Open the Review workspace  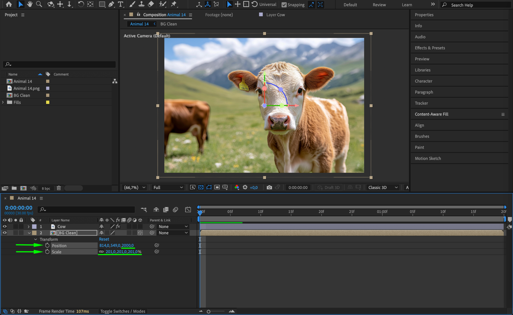coord(379,5)
